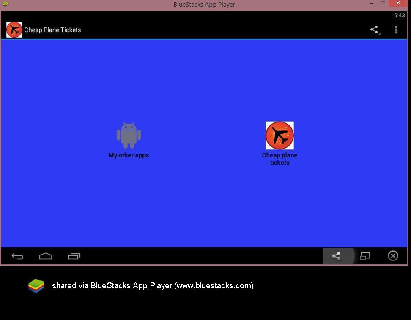This screenshot has height=320, width=411.
Task: Show recent apps with the overview button
Action: [x=74, y=256]
